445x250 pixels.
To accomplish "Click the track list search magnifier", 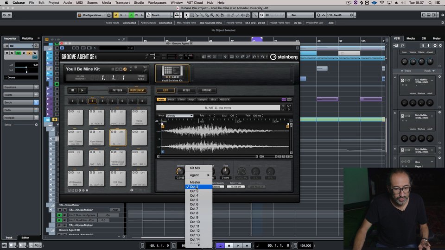I will click(x=124, y=39).
